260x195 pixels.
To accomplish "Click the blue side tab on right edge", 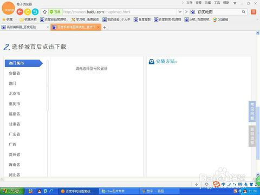I will (x=252, y=111).
